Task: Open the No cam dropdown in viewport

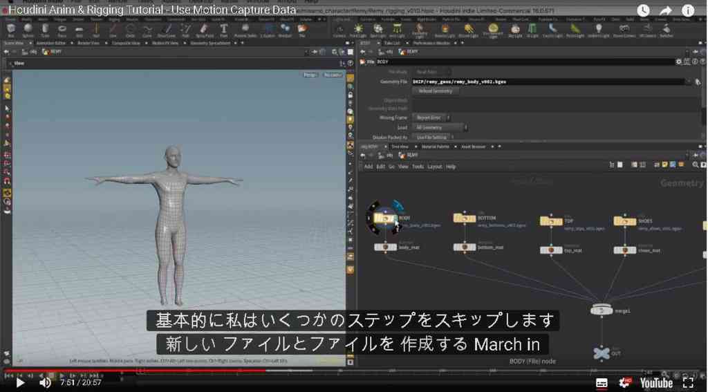Action: pos(333,75)
